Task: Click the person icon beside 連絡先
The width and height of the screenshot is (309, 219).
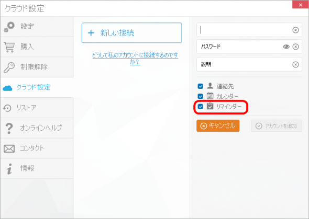Action: pos(210,86)
